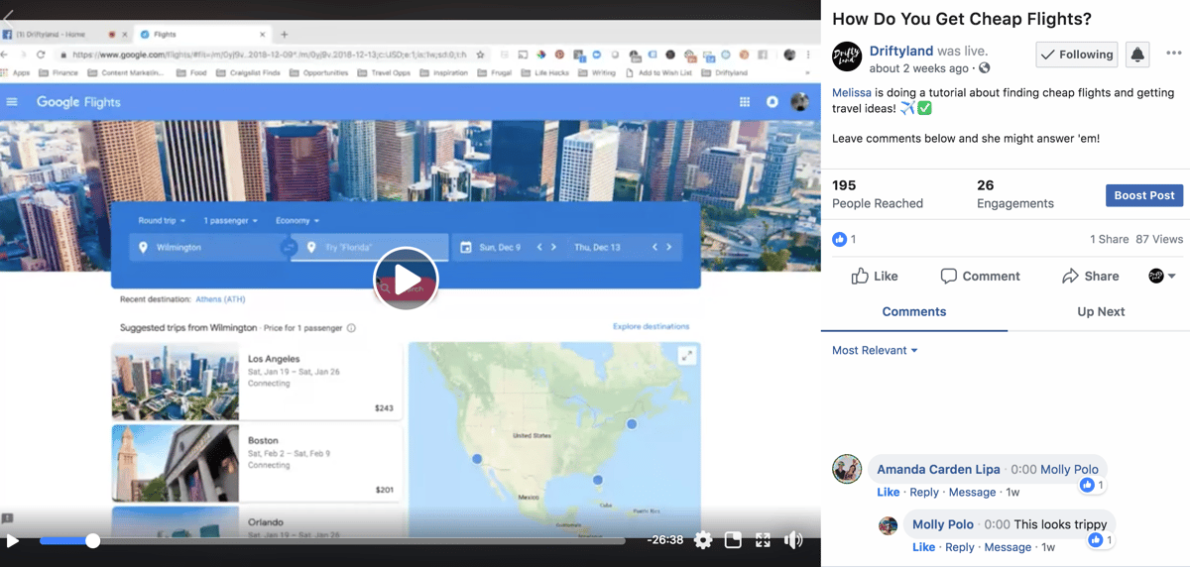The image size is (1190, 567).
Task: Open Amanda Carden Lipa's profile picture
Action: point(846,469)
